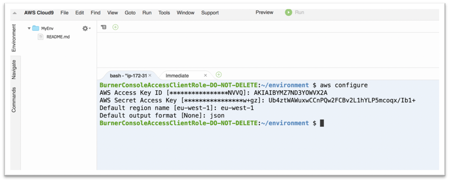The image size is (449, 181).
Task: Switch to the Immediate tab
Action: click(x=177, y=76)
